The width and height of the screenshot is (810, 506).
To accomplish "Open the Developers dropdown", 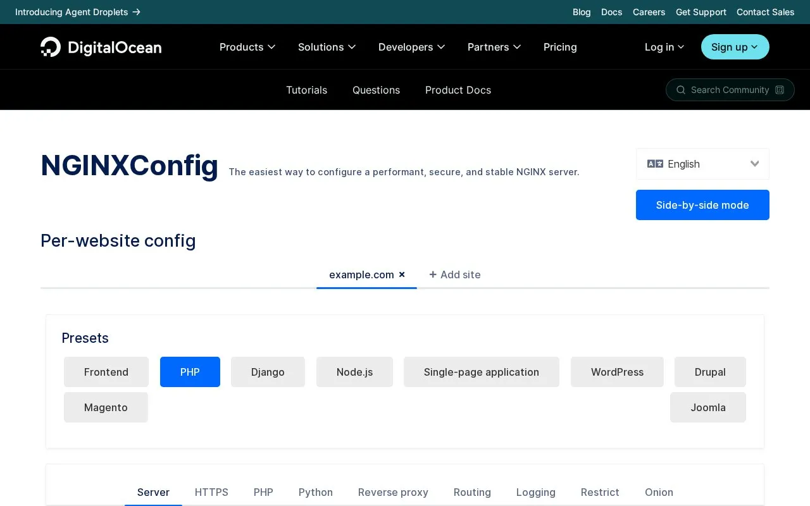I will tap(412, 47).
